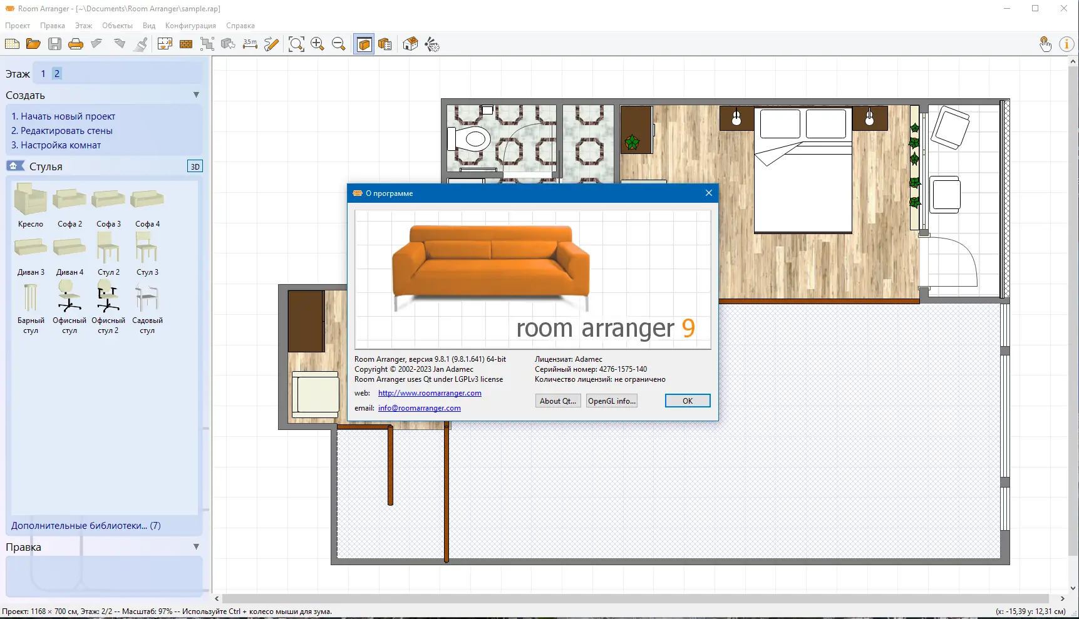Click the Redo arrow in the toolbar

[119, 44]
